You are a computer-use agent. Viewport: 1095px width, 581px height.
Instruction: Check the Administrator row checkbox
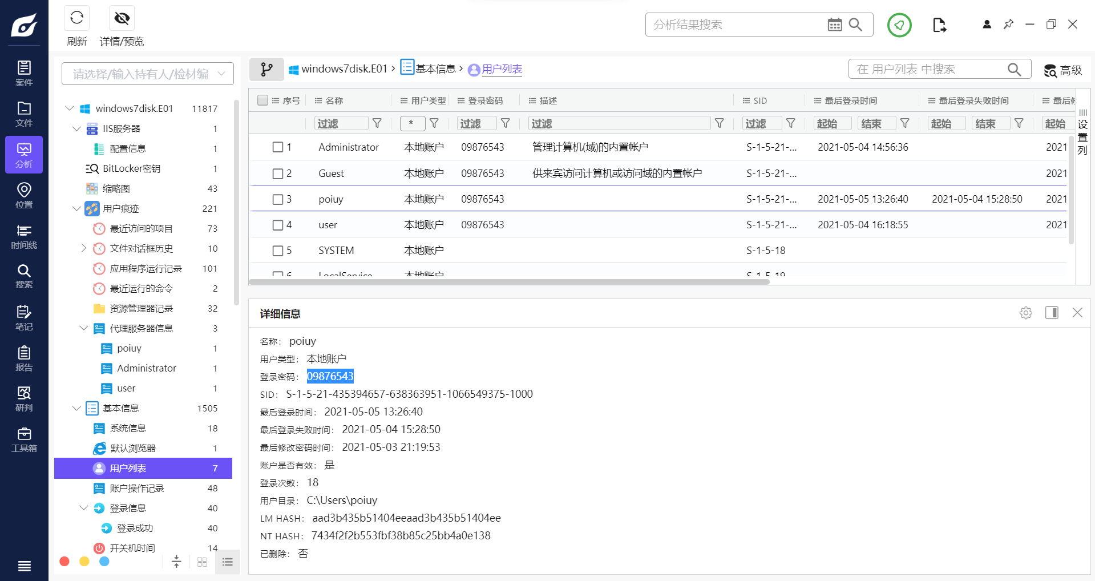tap(278, 147)
